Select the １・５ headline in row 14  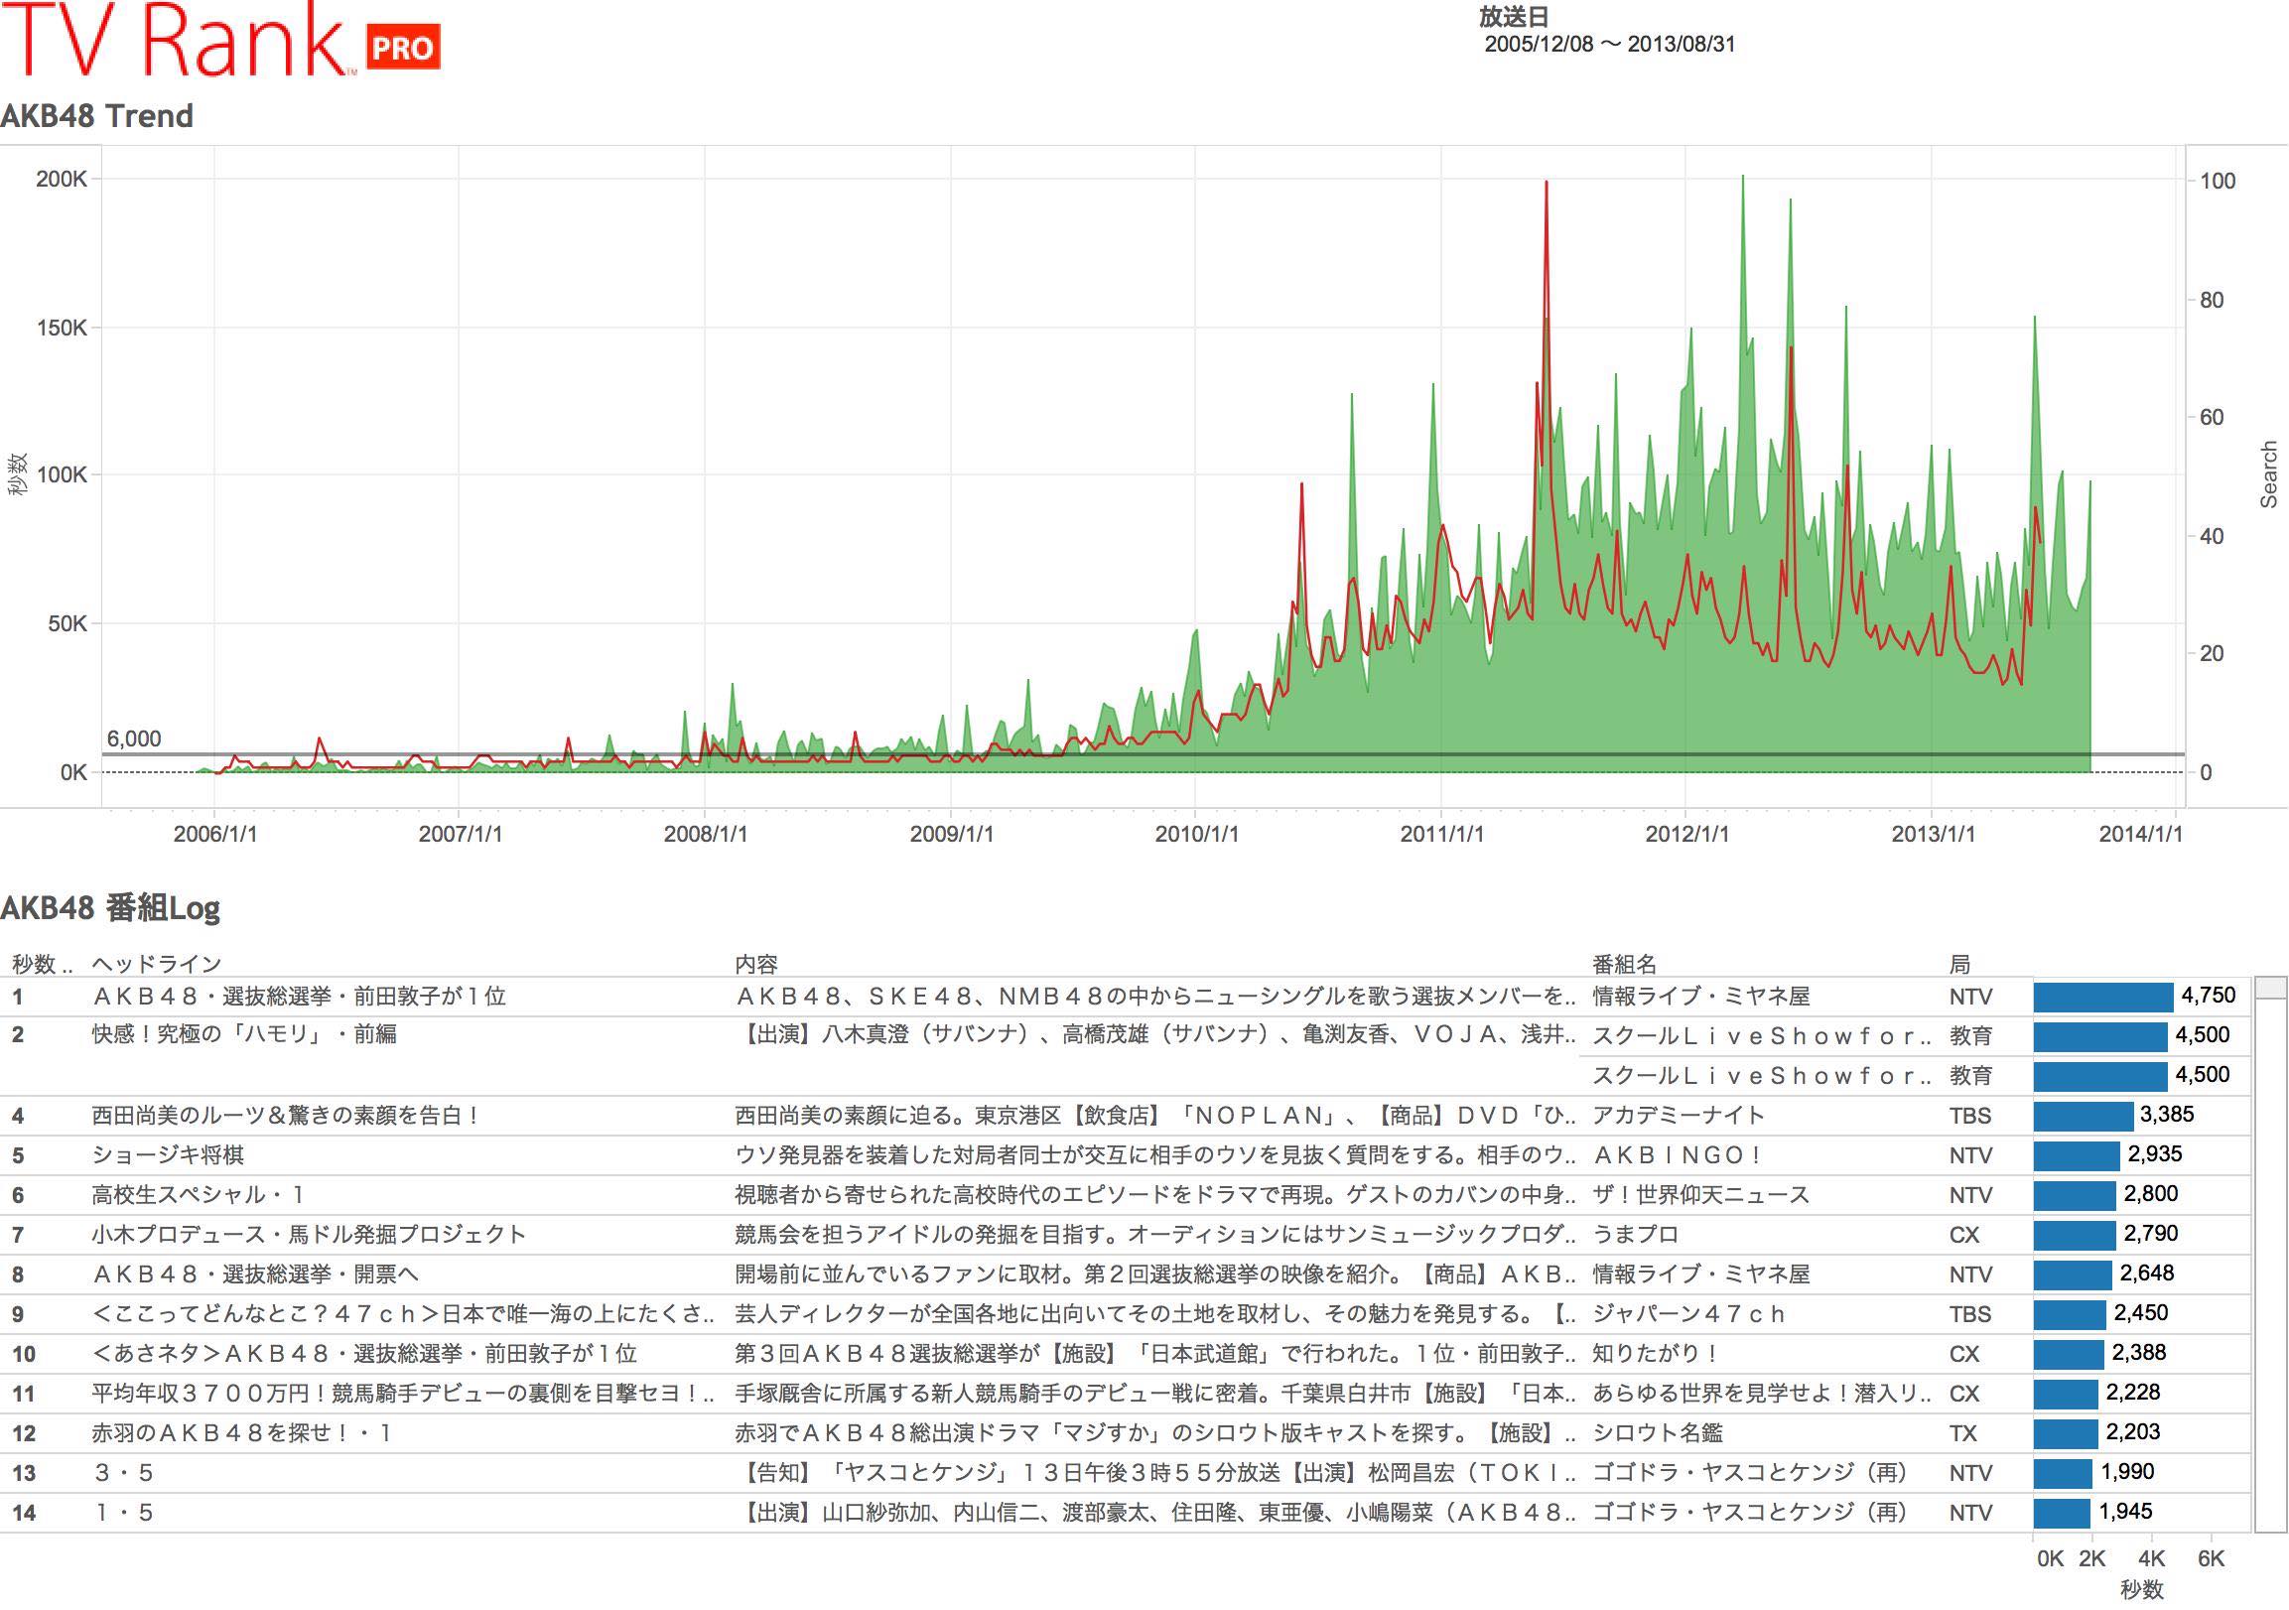tap(124, 1514)
